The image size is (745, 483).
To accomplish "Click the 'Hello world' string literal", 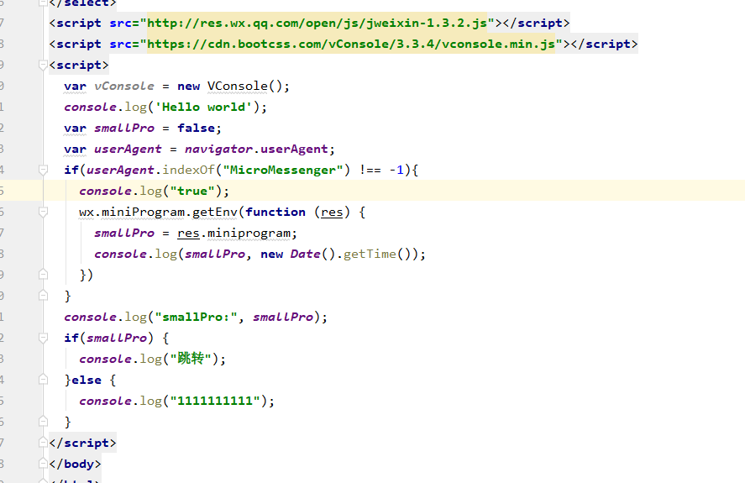I will tap(203, 107).
